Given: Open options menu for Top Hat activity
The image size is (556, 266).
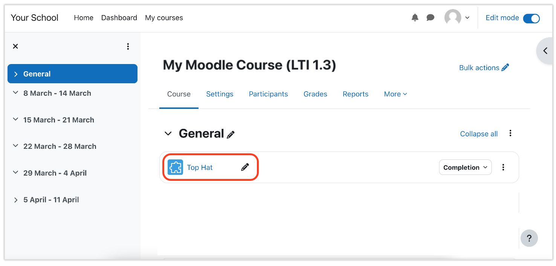Looking at the screenshot, I should 503,167.
